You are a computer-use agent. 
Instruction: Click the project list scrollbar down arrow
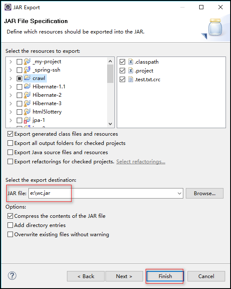coord(110,124)
